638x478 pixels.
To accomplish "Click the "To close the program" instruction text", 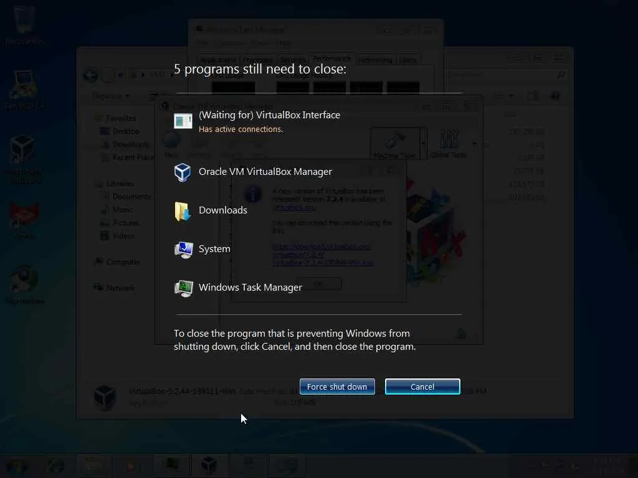I will (295, 340).
